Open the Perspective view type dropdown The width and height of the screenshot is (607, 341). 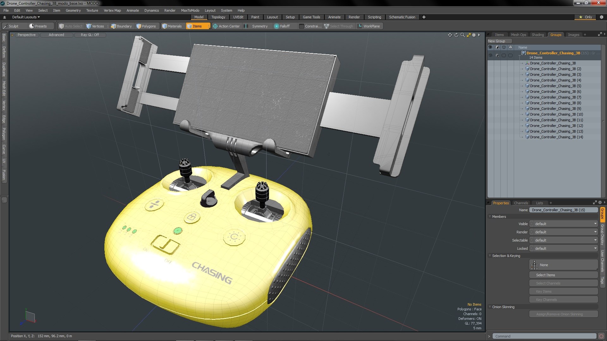[27, 35]
